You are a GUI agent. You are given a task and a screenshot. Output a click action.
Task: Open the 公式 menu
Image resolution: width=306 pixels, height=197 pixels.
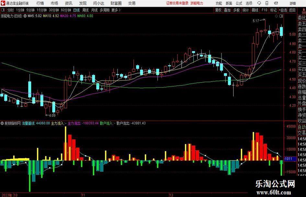point(239,3)
